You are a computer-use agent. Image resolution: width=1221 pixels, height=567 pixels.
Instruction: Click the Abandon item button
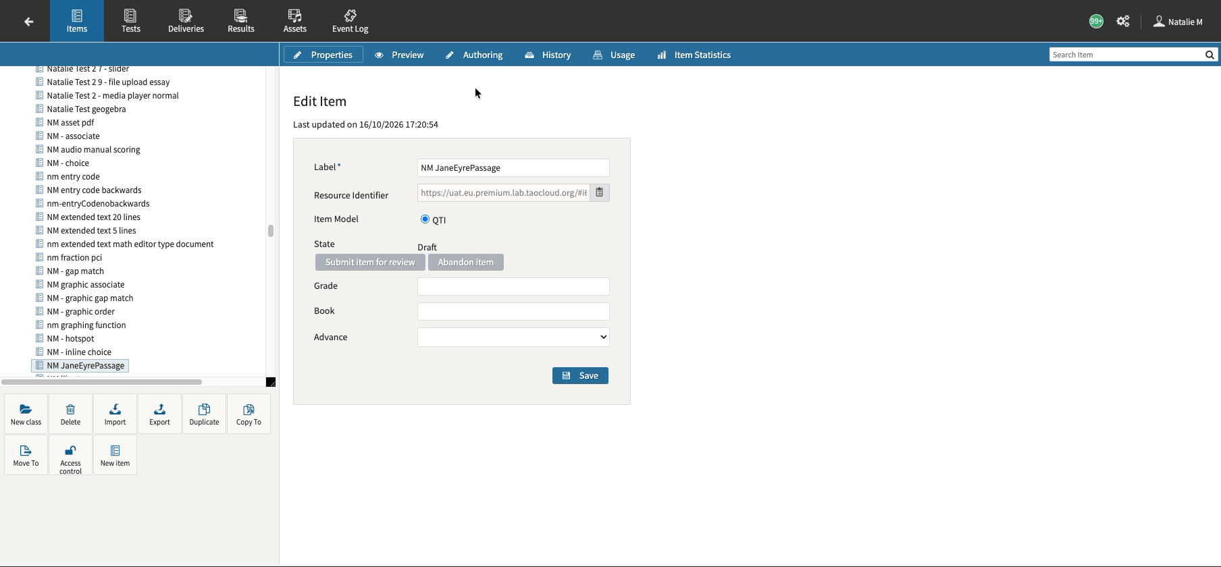[x=466, y=262]
